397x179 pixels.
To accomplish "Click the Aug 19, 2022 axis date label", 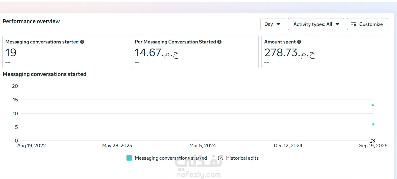I will pos(31,146).
